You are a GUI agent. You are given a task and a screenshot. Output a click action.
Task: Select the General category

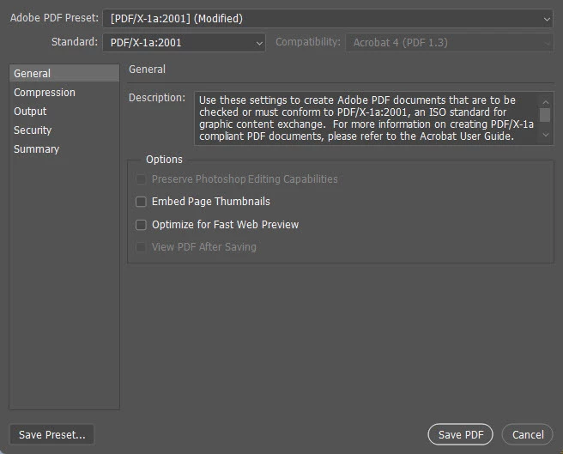pyautogui.click(x=64, y=73)
